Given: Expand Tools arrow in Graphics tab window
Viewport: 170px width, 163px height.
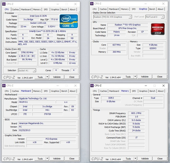Looking at the screenshot, I should coord(135,77).
